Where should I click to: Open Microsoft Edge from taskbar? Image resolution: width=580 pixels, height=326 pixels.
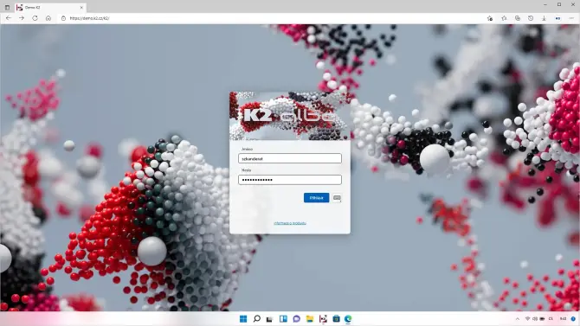click(x=348, y=318)
